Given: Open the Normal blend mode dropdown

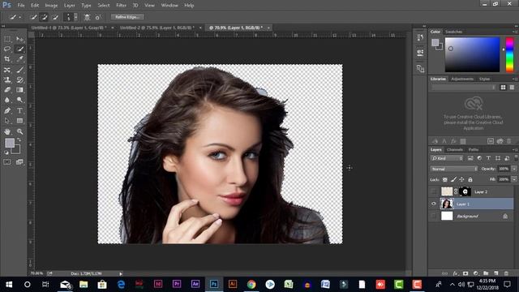Looking at the screenshot, I should (x=454, y=169).
